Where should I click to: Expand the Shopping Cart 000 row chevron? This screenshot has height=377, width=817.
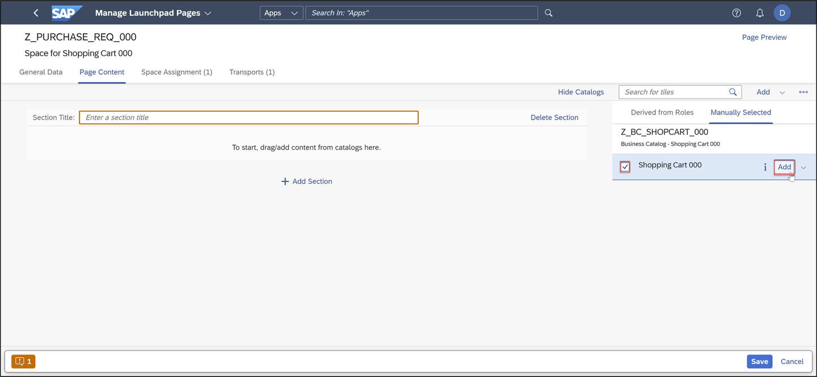pos(803,167)
